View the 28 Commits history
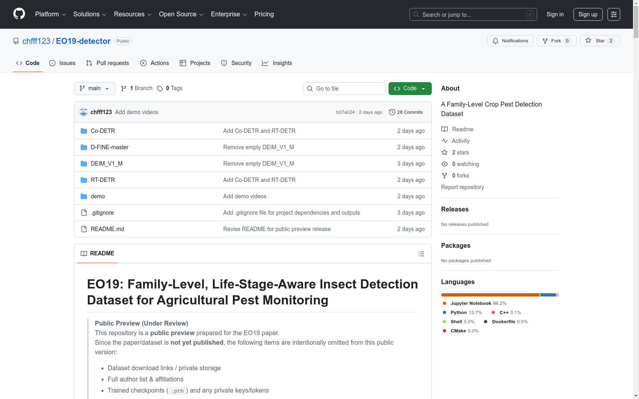 click(x=406, y=112)
